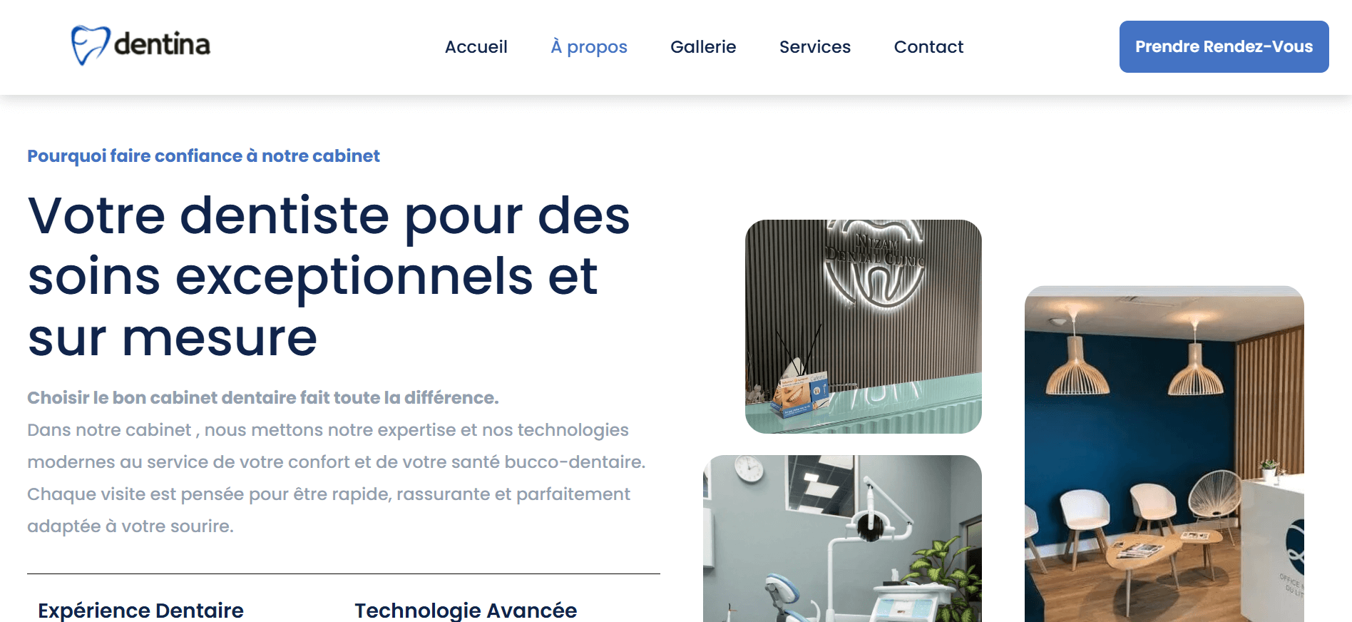
Task: Click the bold Choisir le bon cabinet sentence
Action: pos(262,398)
